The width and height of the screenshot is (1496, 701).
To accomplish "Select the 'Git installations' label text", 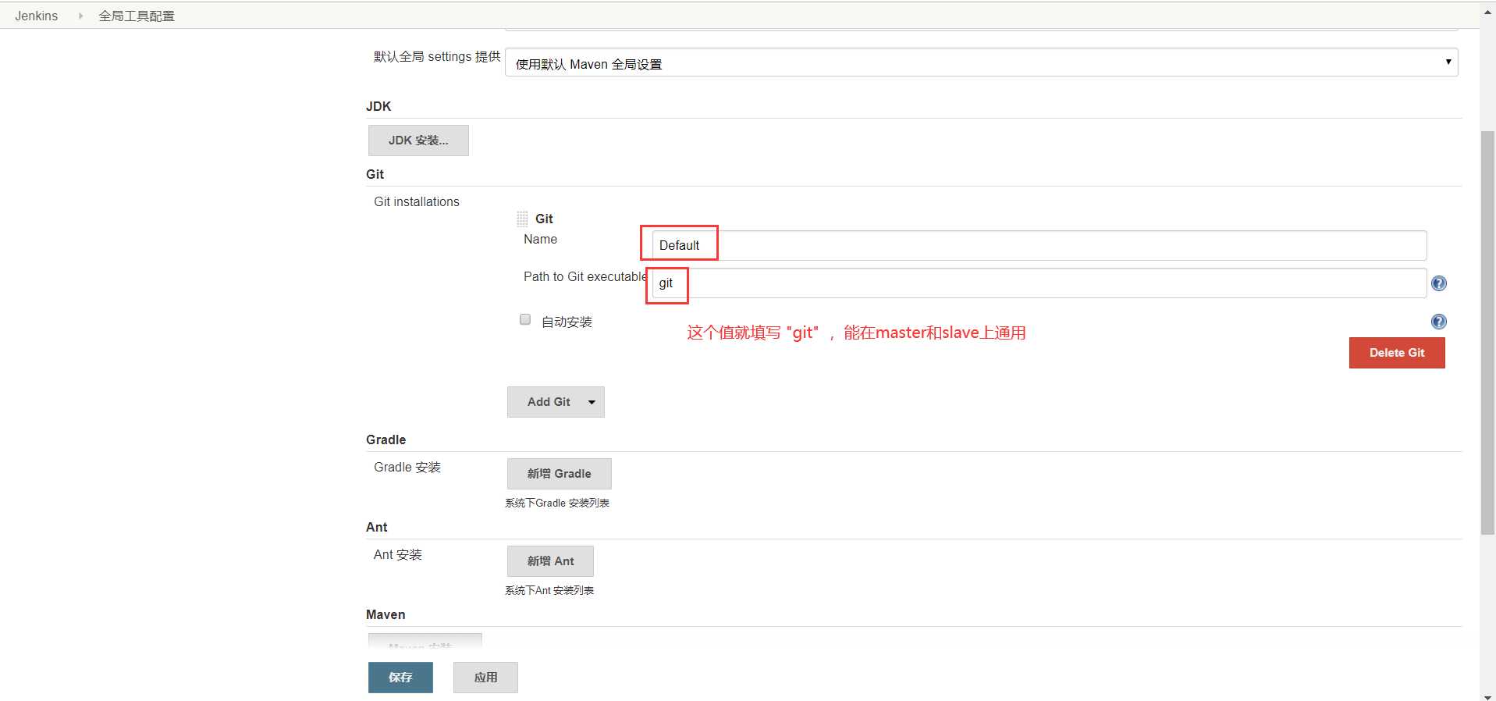I will pyautogui.click(x=417, y=201).
